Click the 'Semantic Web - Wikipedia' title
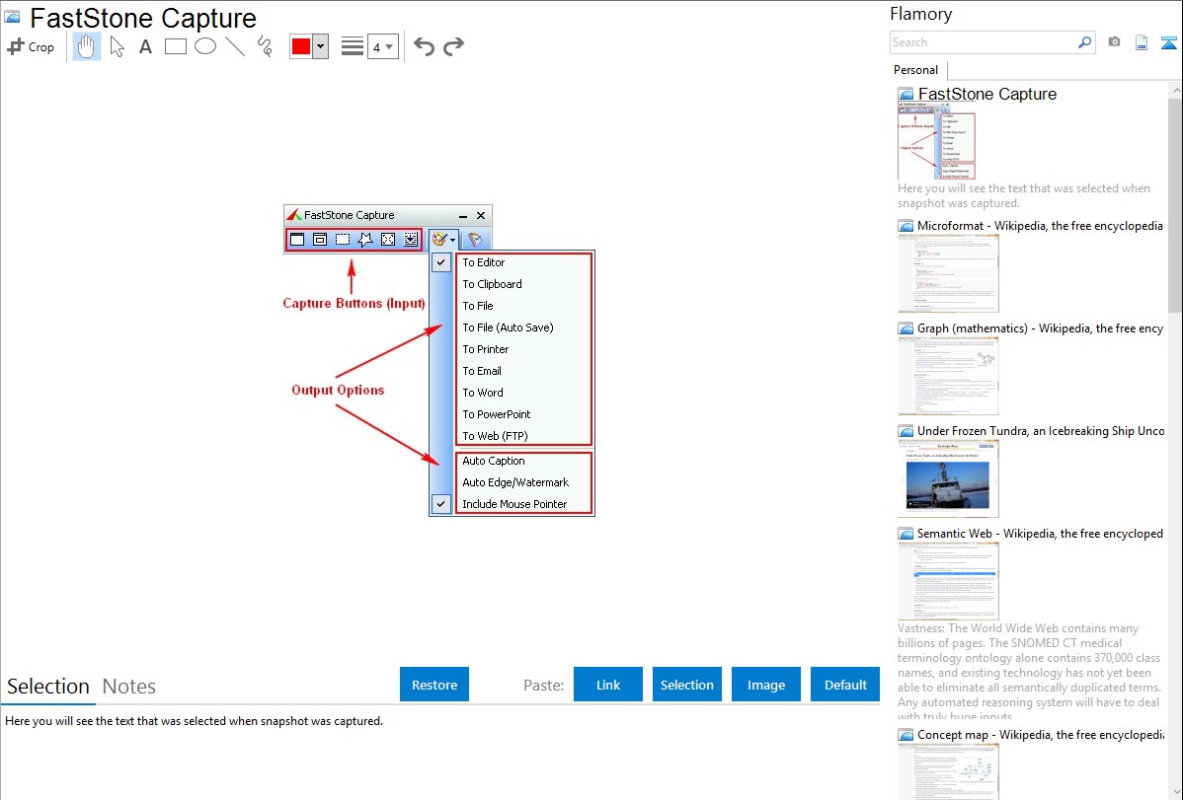The image size is (1183, 800). click(1040, 533)
